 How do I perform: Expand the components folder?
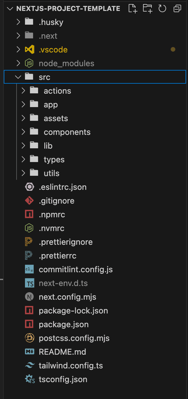point(23,132)
